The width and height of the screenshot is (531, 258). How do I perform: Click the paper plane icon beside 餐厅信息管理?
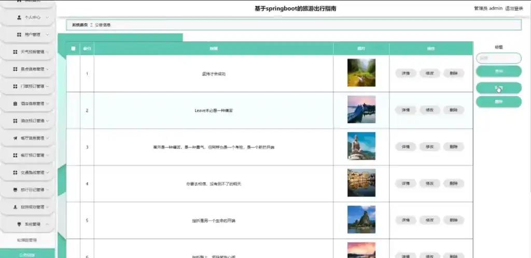pos(15,138)
